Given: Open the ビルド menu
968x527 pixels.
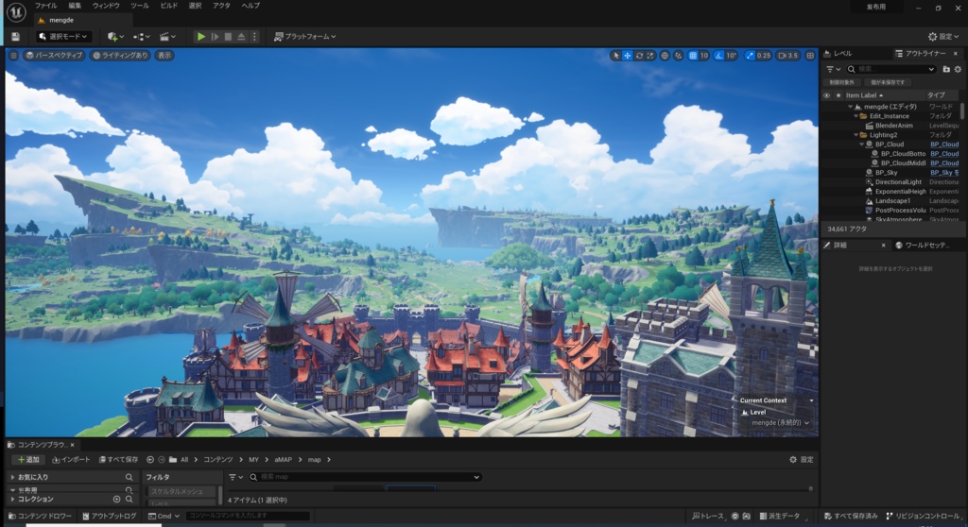Looking at the screenshot, I should [x=168, y=6].
